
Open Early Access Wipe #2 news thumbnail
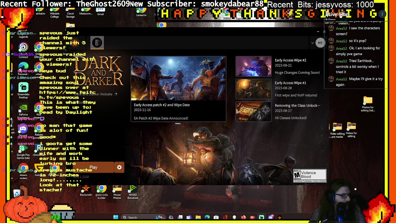(253, 66)
